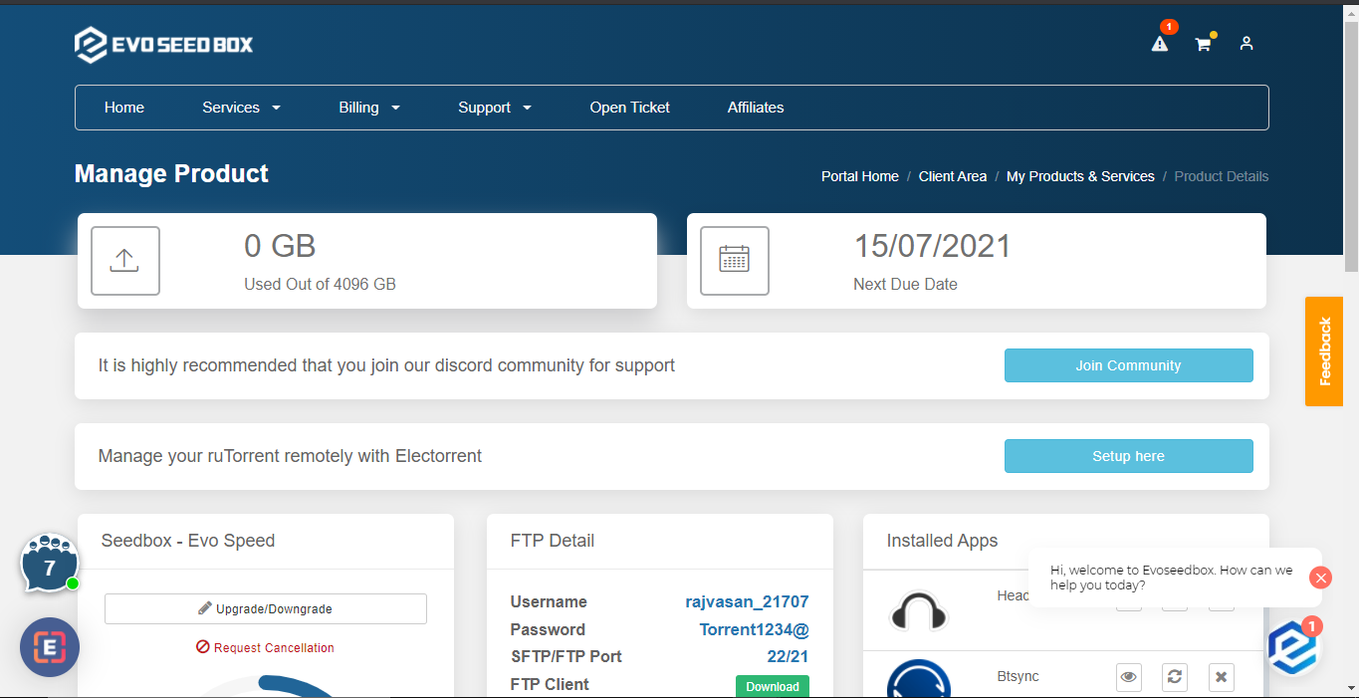This screenshot has height=698, width=1359.
Task: Dismiss the welcome chat message
Action: coord(1320,578)
